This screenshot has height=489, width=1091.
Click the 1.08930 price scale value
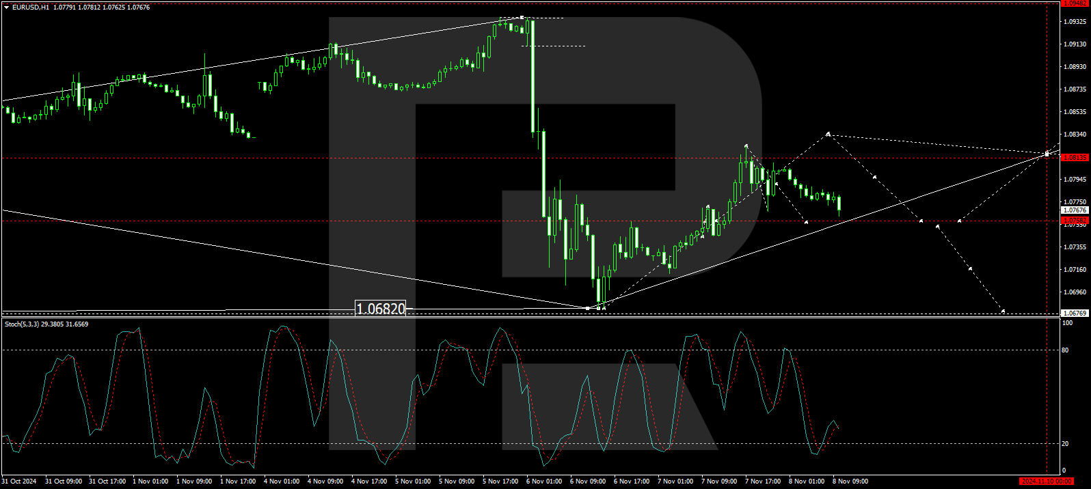(x=1075, y=67)
